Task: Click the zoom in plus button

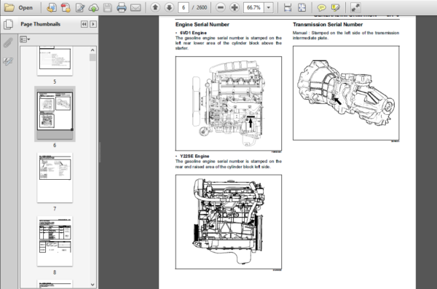Action: click(235, 7)
